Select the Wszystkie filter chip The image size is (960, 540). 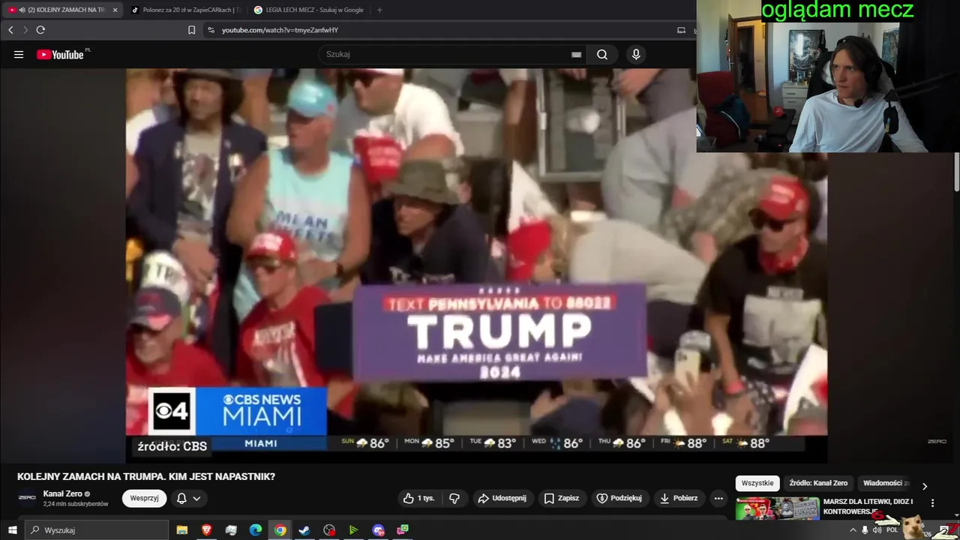[757, 483]
